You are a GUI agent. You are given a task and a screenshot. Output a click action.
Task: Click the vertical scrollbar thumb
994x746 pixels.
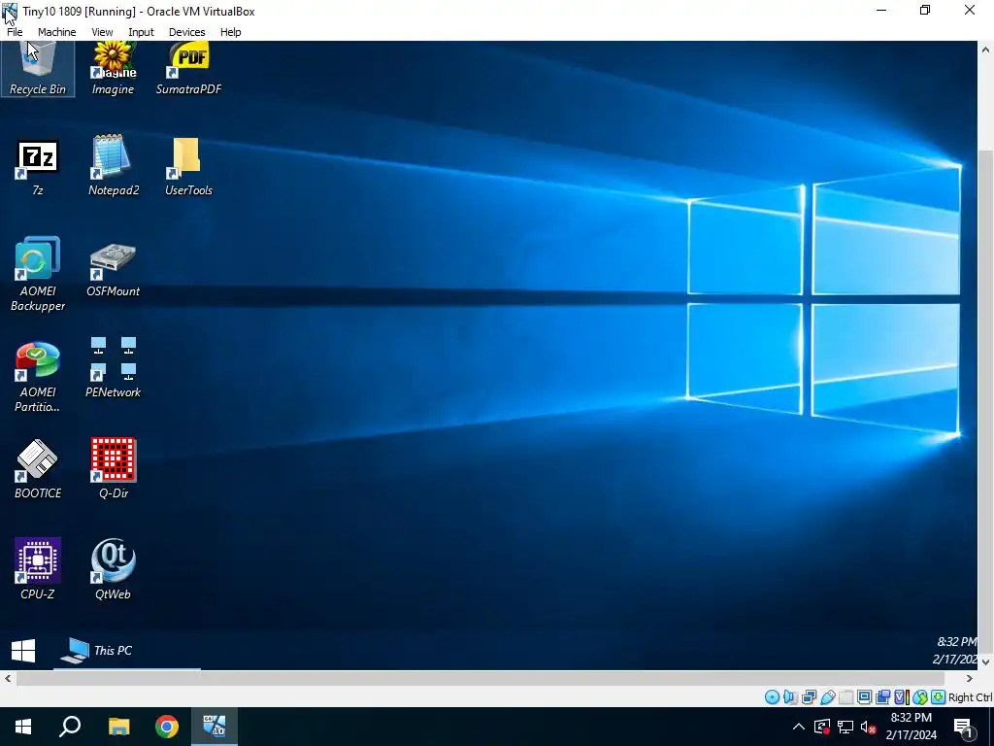click(986, 399)
